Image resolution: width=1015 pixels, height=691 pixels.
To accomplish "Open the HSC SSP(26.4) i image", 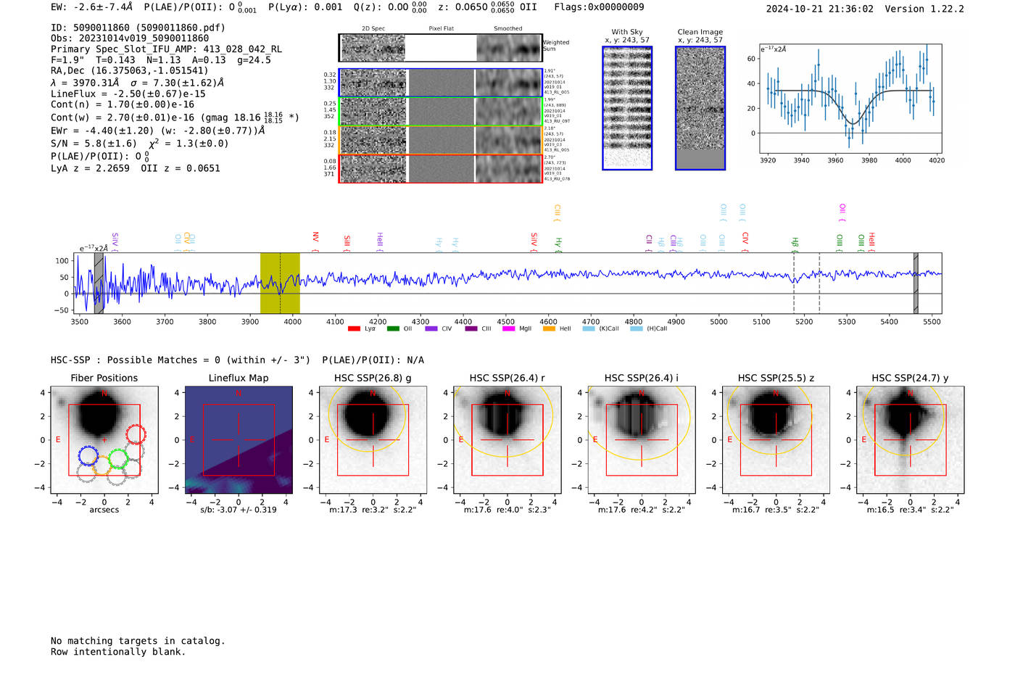I will (x=642, y=440).
